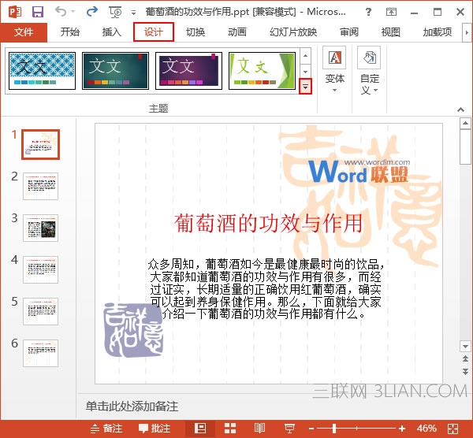This screenshot has height=438, width=473.
Task: Open the 幻灯片放映 (Slide Show) tab
Action: coord(293,32)
